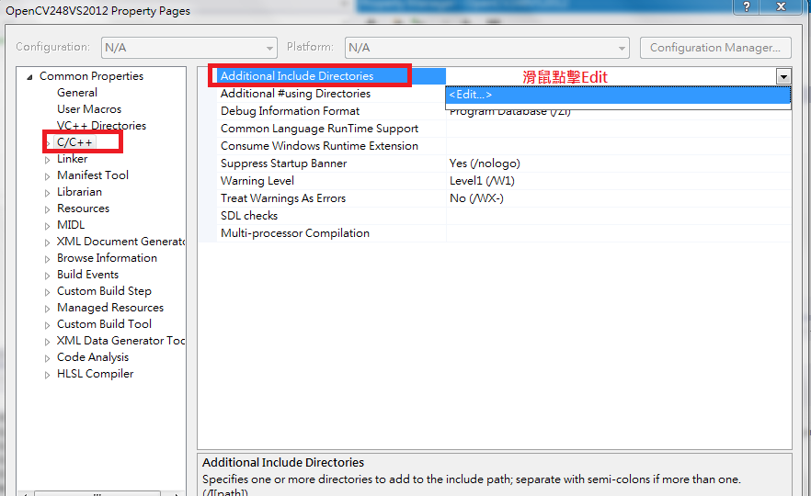This screenshot has height=496, width=811.
Task: Select MIDL in the tree
Action: coord(70,225)
